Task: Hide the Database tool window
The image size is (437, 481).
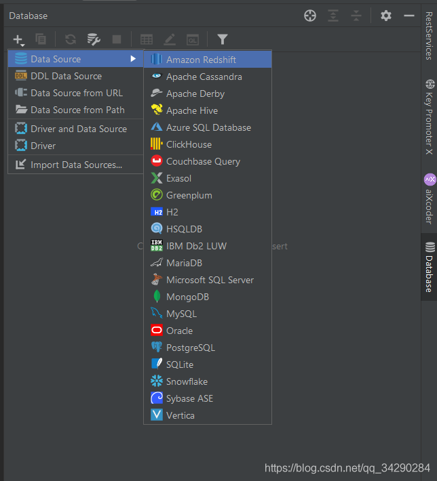Action: pyautogui.click(x=409, y=16)
